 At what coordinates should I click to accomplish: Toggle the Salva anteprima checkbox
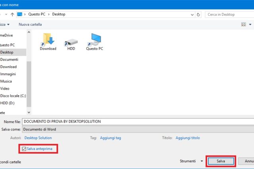click(24, 149)
